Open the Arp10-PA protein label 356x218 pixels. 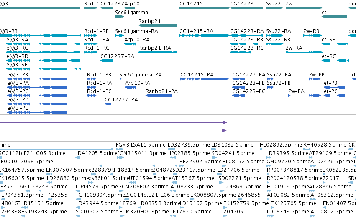pyautogui.click(x=138, y=83)
